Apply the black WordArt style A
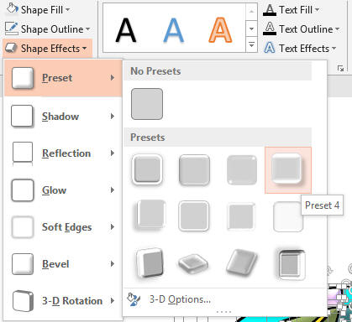Image resolution: width=352 pixels, height=322 pixels. pyautogui.click(x=126, y=30)
